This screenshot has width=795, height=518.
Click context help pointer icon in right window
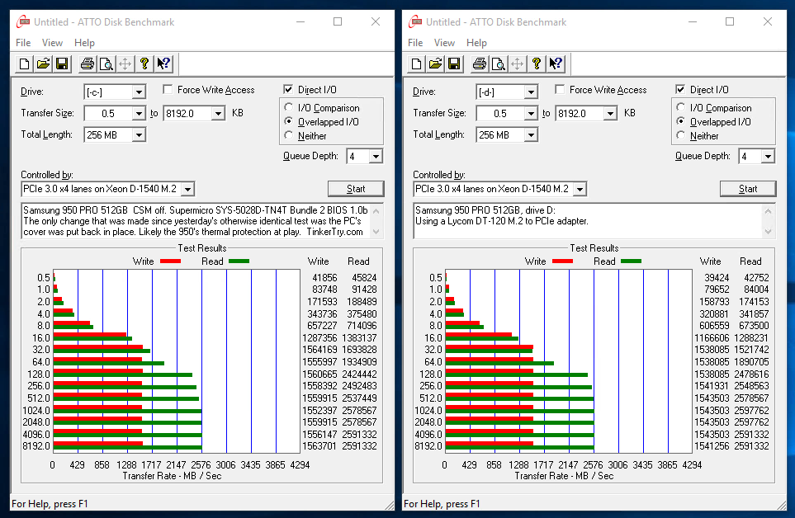556,64
